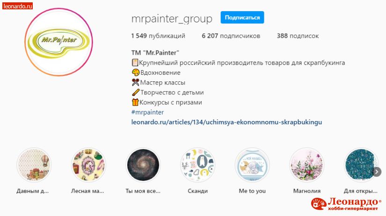Viewport: 386px width, 216px height.
Task: Click the Леонардо hobby-hypermarket logo
Action: click(346, 204)
